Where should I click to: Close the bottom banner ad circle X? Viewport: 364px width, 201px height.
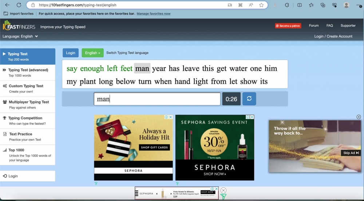point(223,190)
